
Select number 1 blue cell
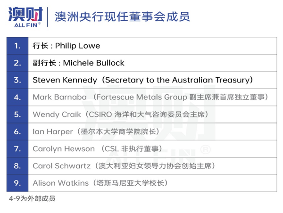click(17, 46)
